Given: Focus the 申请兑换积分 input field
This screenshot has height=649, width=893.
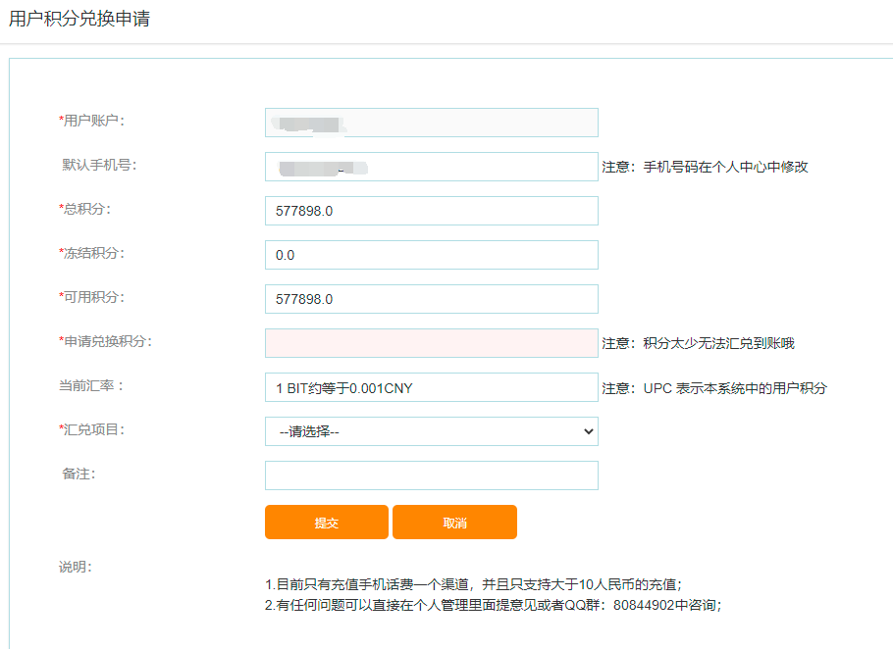Looking at the screenshot, I should coord(431,343).
